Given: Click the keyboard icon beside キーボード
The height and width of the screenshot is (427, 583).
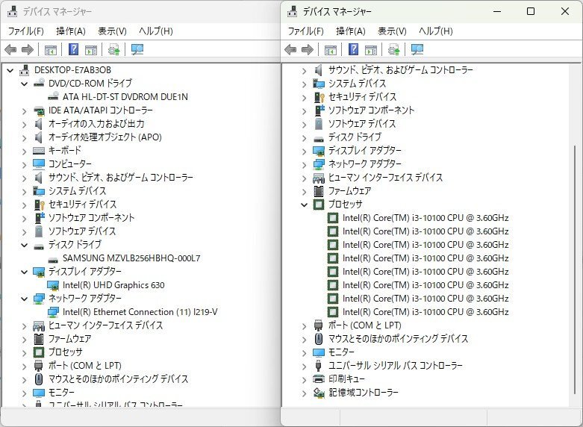Looking at the screenshot, I should [x=39, y=151].
